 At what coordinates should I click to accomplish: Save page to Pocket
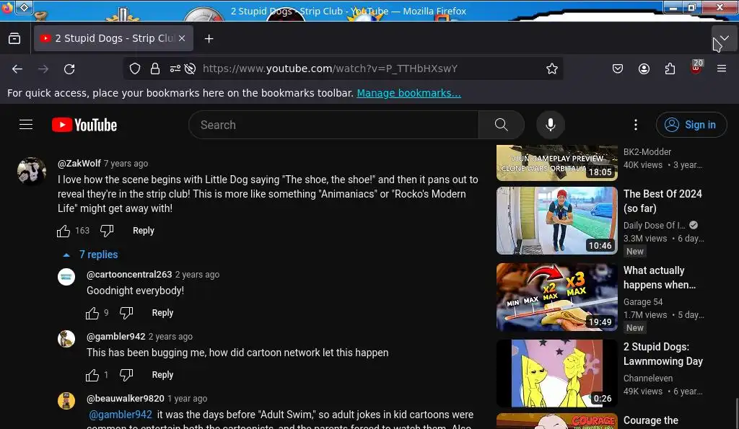pos(618,68)
